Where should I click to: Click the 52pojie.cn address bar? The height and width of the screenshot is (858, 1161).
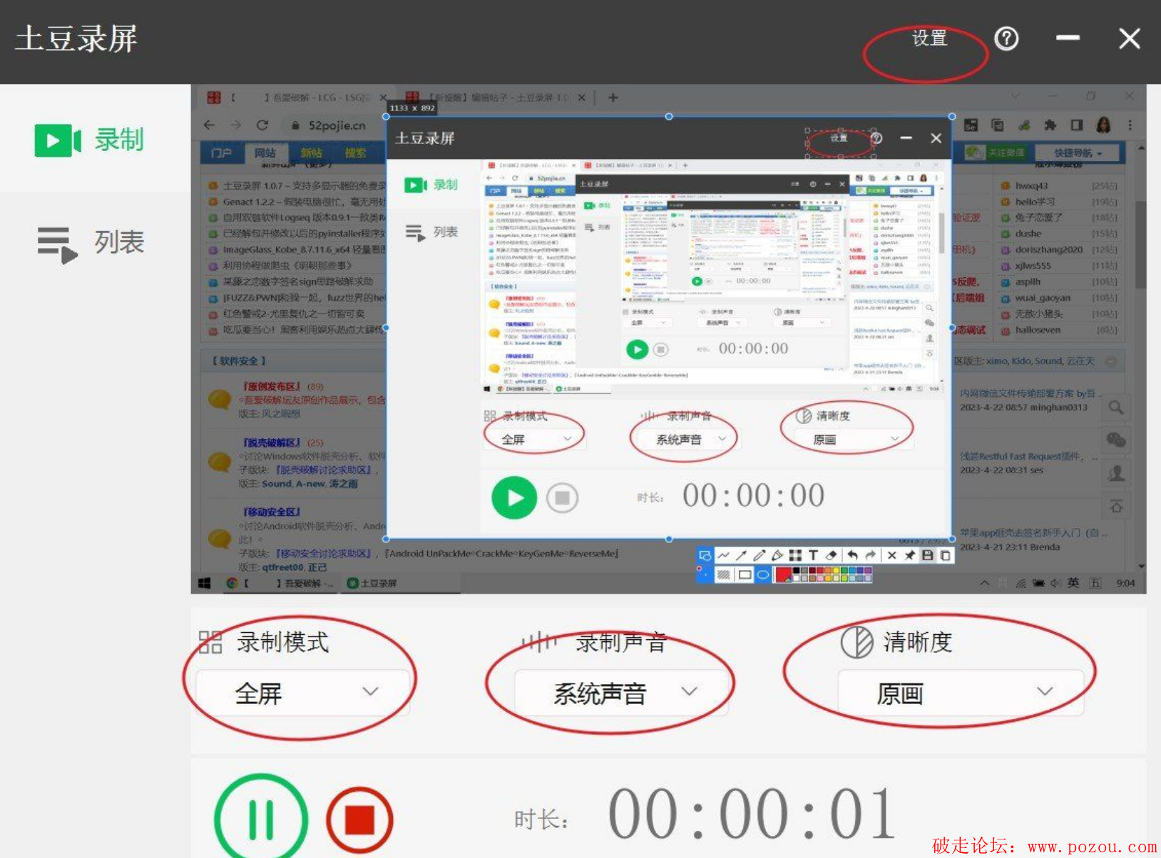point(335,125)
